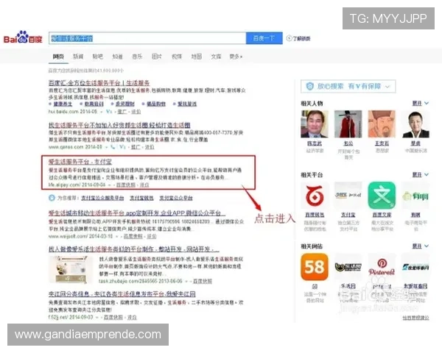
Task: Open result 找生活服务平台不如加入好街邻生活圈
Action: [119, 125]
